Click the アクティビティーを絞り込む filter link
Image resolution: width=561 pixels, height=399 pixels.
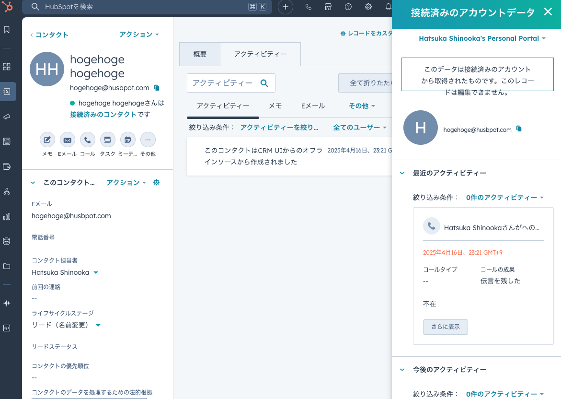(279, 128)
